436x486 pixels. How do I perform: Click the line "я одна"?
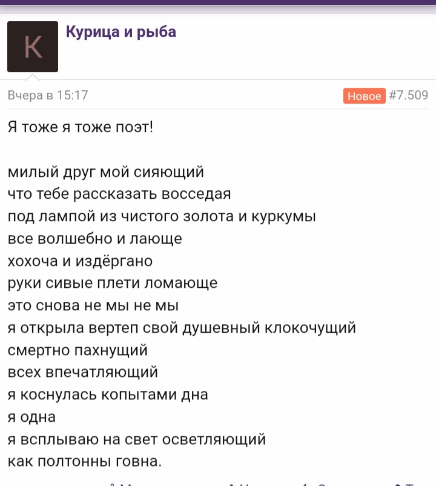[31, 417]
